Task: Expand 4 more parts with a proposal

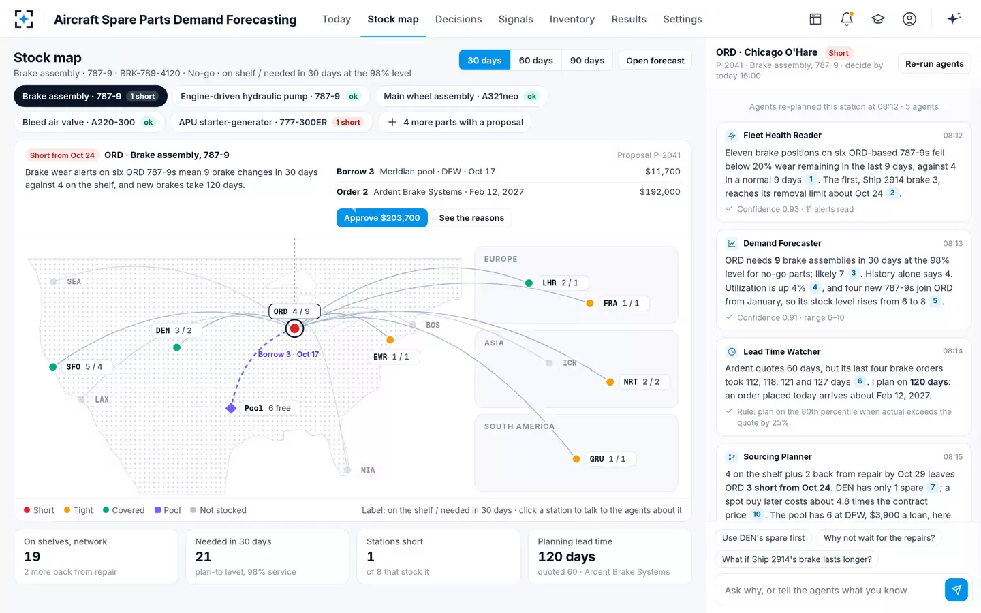Action: (455, 122)
